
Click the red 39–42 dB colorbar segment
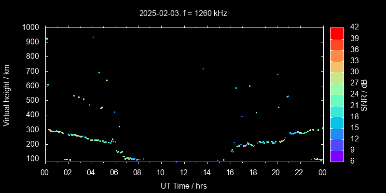(x=337, y=33)
